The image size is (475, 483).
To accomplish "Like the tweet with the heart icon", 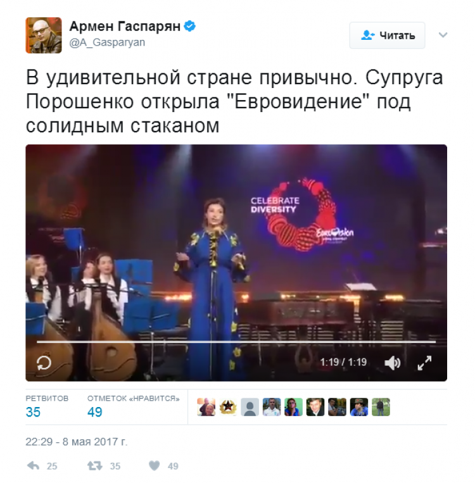I will point(154,465).
